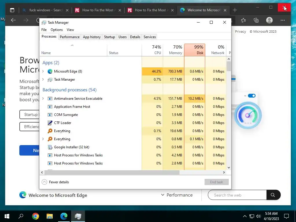Sort by the Disk column header

point(195,50)
